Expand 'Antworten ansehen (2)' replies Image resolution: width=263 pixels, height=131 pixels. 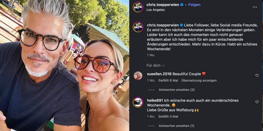pyautogui.click(x=177, y=90)
